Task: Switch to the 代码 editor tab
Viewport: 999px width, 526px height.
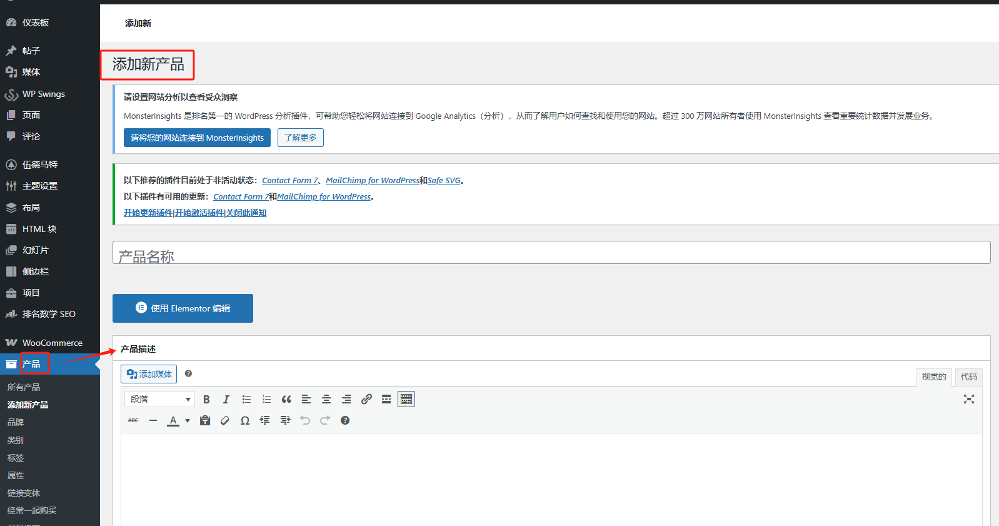Action: [x=969, y=377]
